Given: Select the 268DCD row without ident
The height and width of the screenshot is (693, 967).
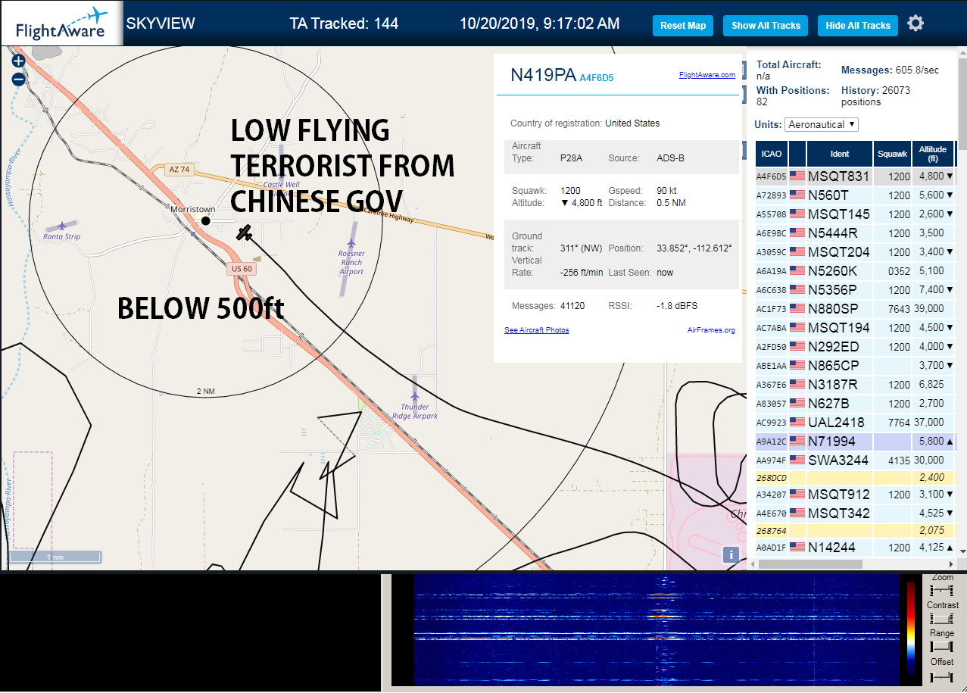Looking at the screenshot, I should 855,478.
